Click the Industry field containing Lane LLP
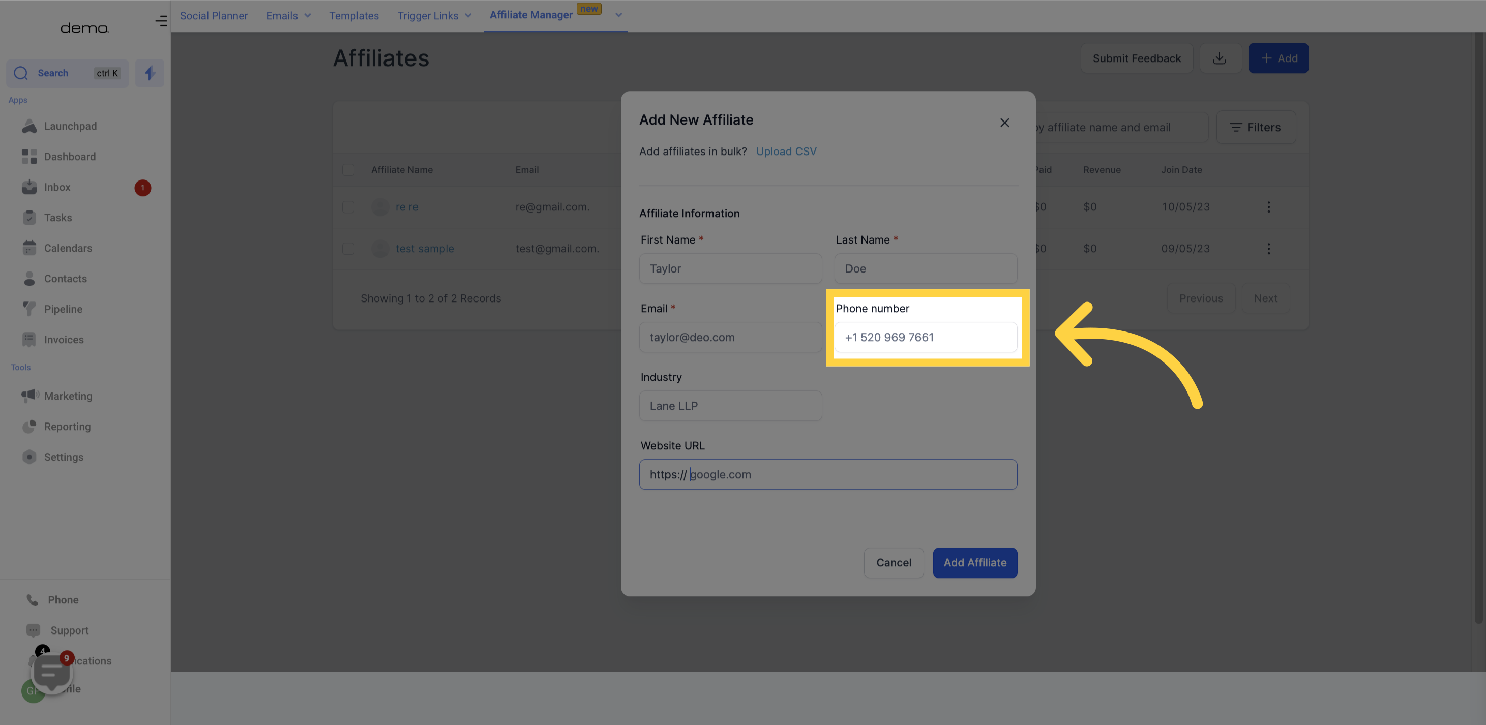Screen dimensions: 1486x725 click(730, 406)
